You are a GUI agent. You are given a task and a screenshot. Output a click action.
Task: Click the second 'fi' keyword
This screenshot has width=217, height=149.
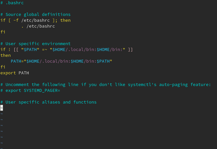point(3,67)
